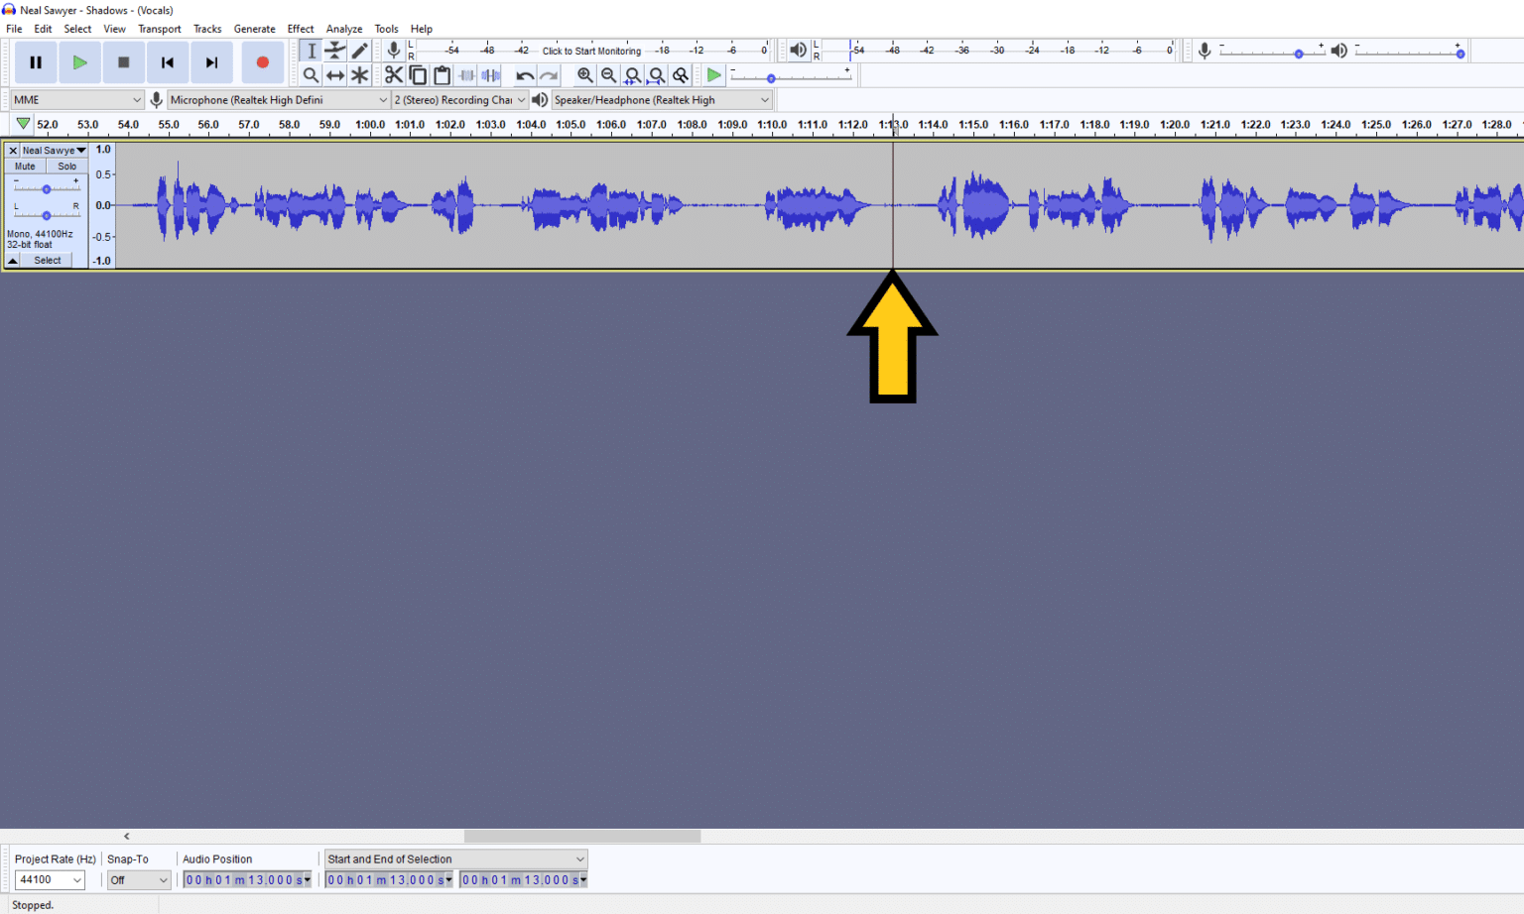Open the Snap-To dropdown
1524x914 pixels.
coord(138,879)
